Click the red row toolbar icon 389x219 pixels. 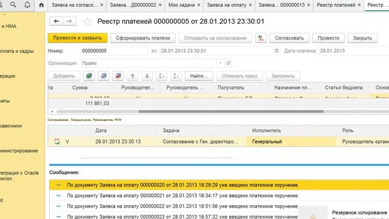118,76
